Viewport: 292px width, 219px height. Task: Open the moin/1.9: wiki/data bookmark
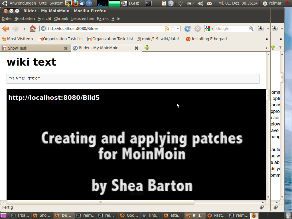[x=160, y=39]
